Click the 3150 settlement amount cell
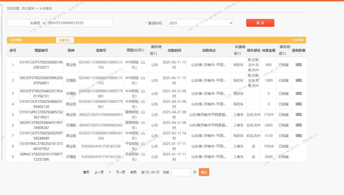 269,136
